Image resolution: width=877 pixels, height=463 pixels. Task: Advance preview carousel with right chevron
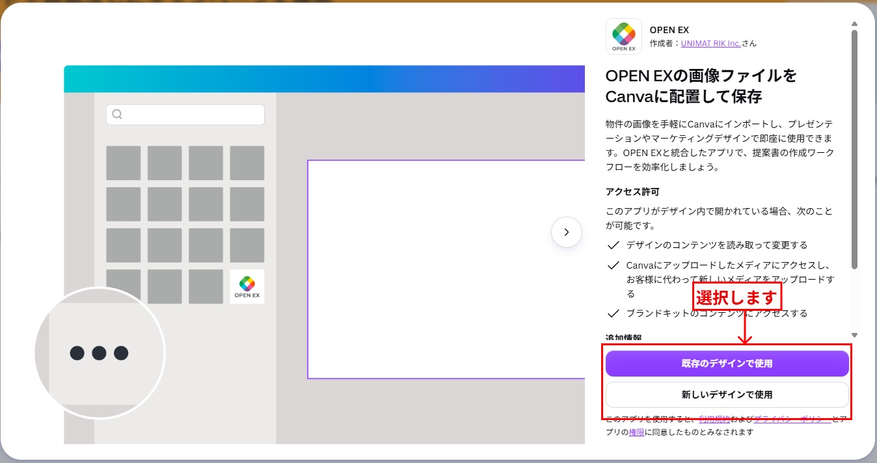566,232
